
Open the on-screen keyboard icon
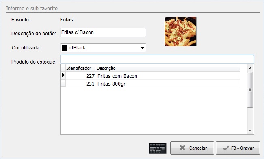(x=158, y=148)
